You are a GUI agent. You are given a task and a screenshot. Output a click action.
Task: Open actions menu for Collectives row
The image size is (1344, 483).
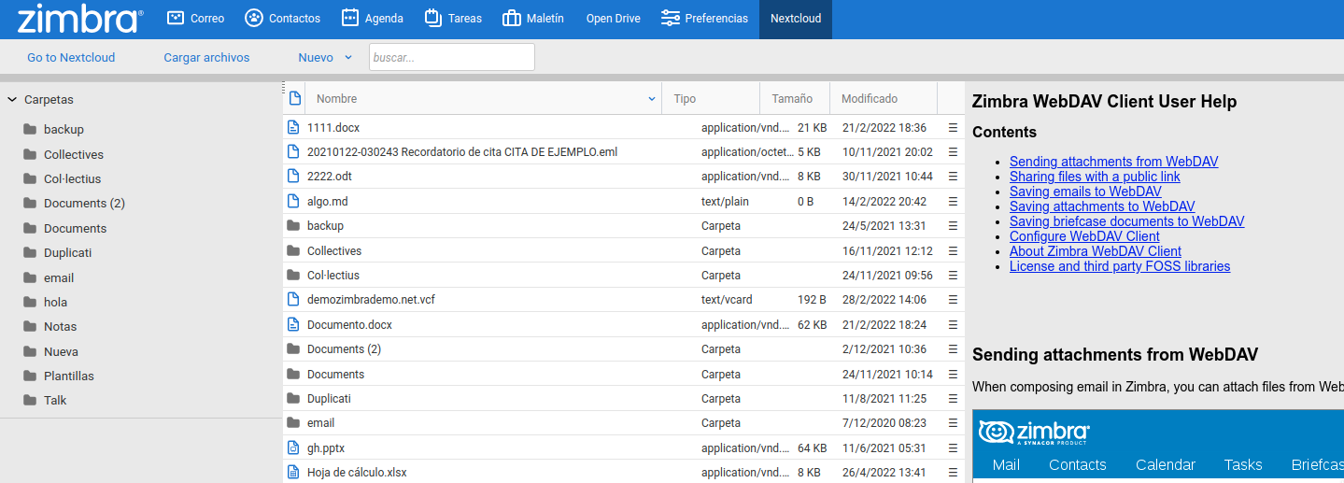coord(954,250)
